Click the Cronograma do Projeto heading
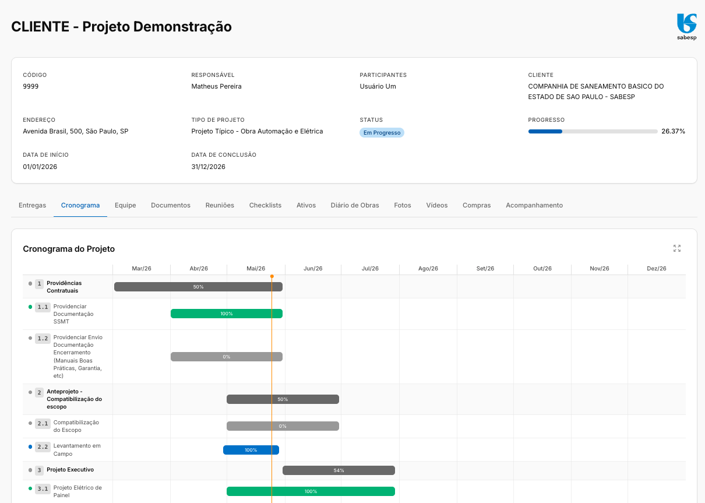 pyautogui.click(x=69, y=249)
